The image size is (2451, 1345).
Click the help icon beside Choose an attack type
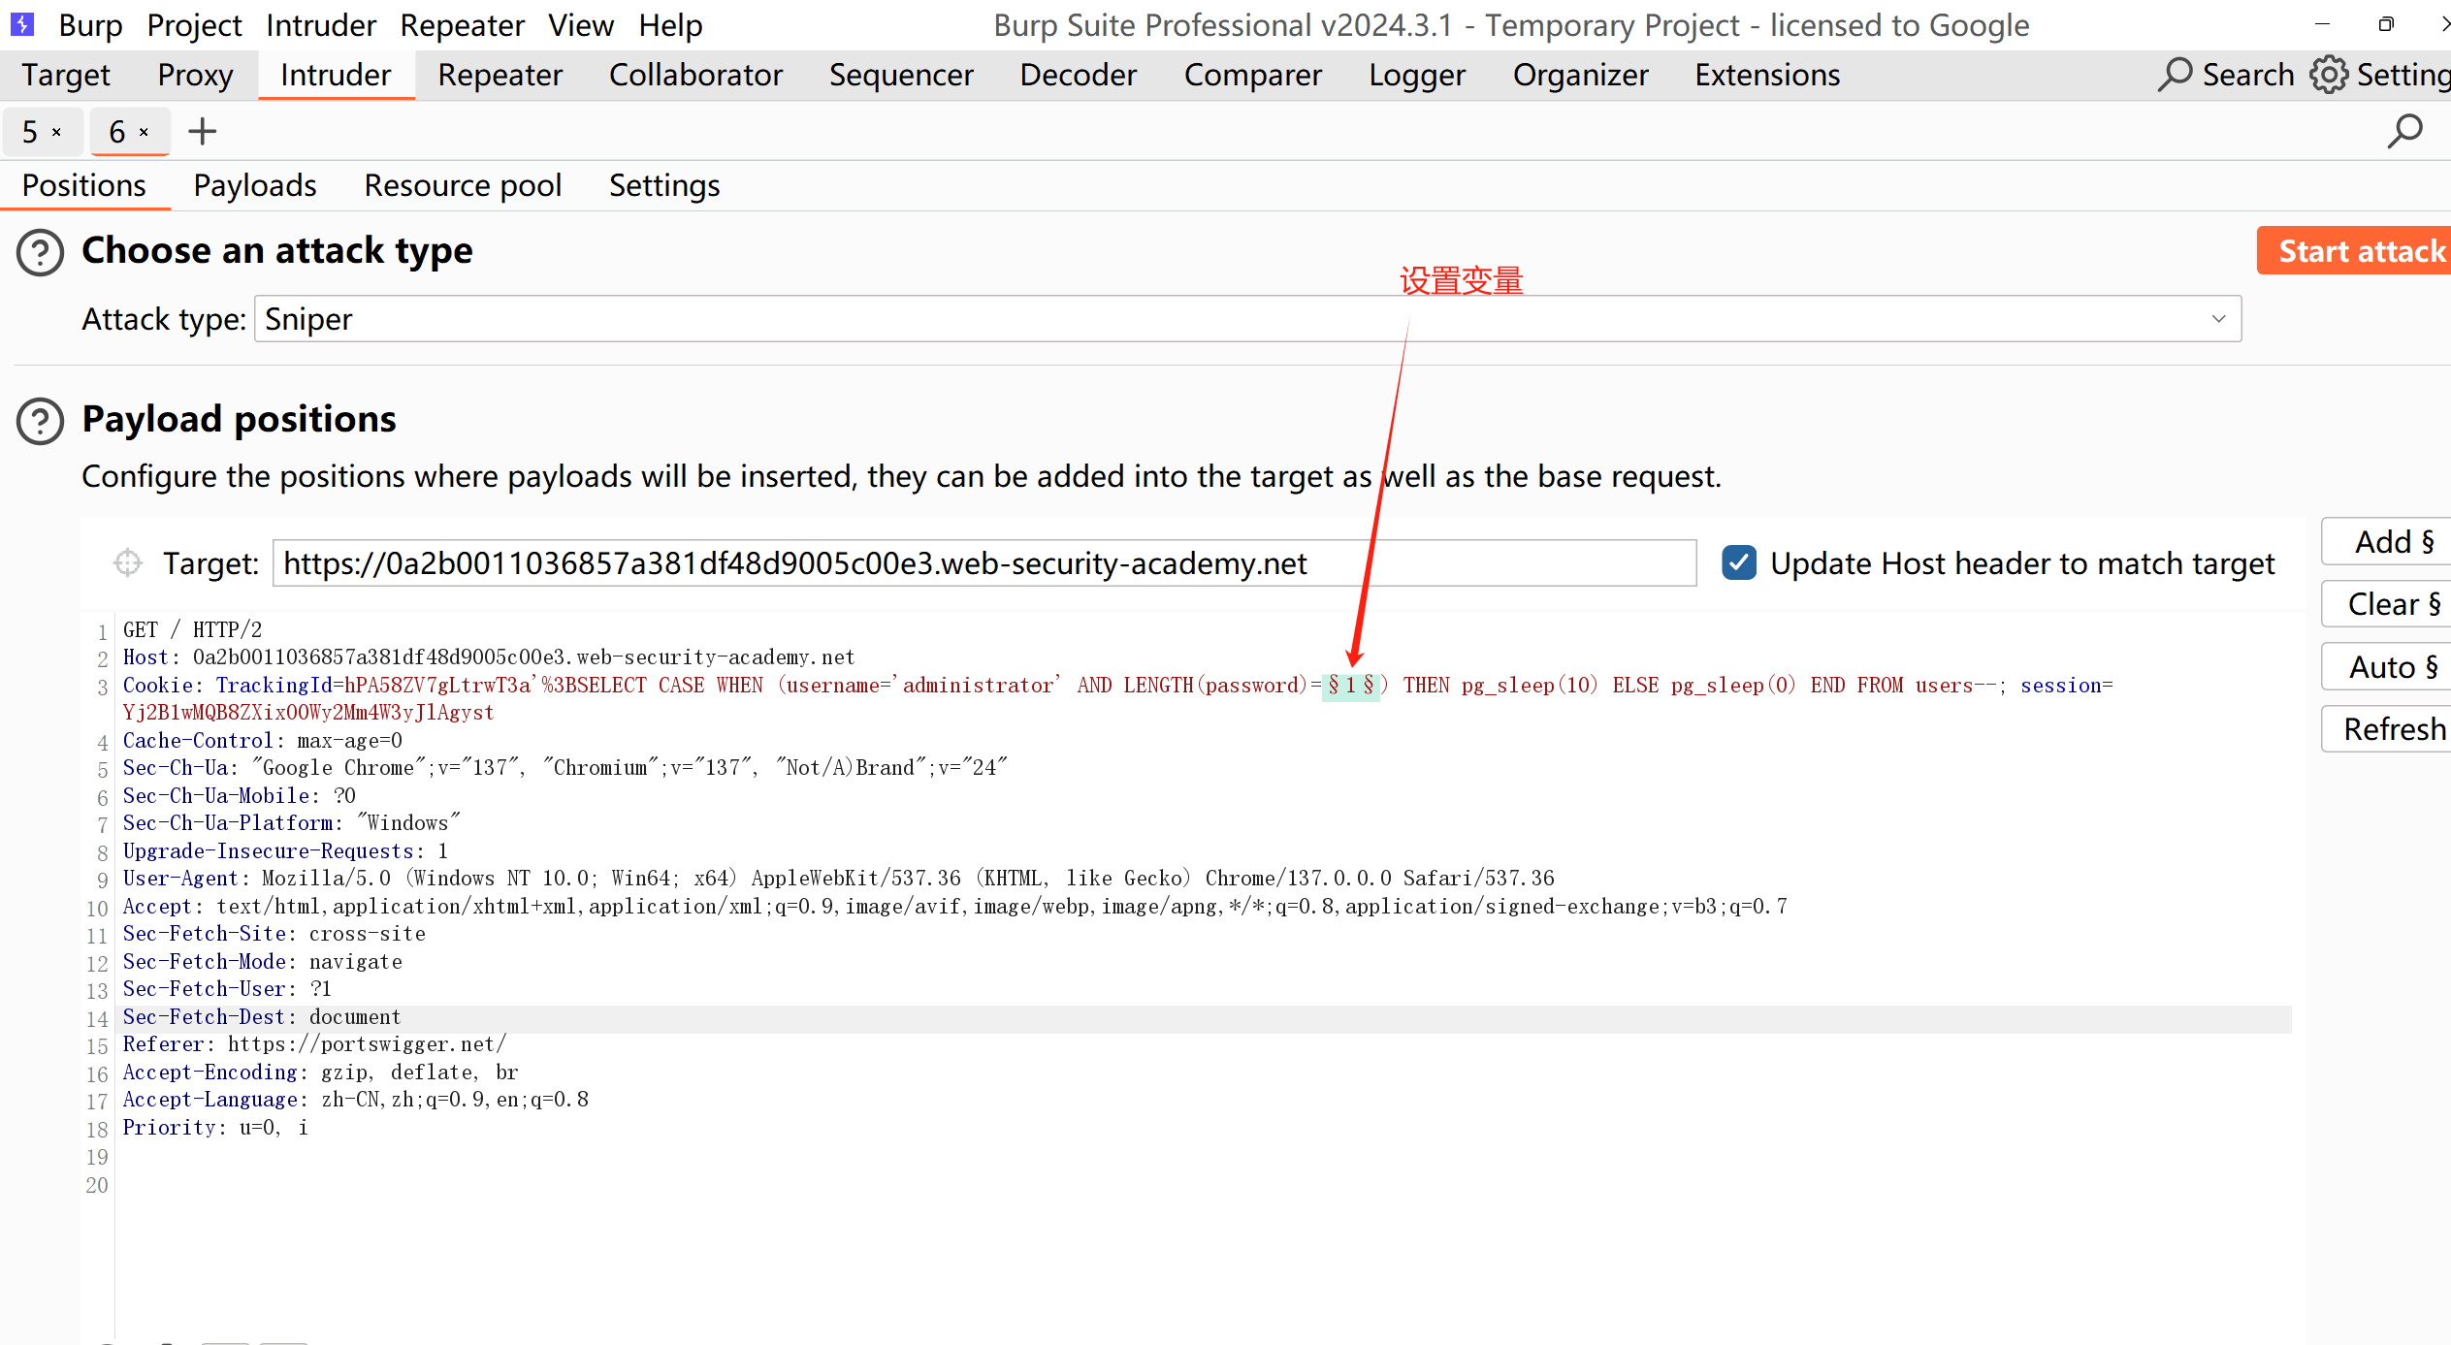pyautogui.click(x=40, y=252)
